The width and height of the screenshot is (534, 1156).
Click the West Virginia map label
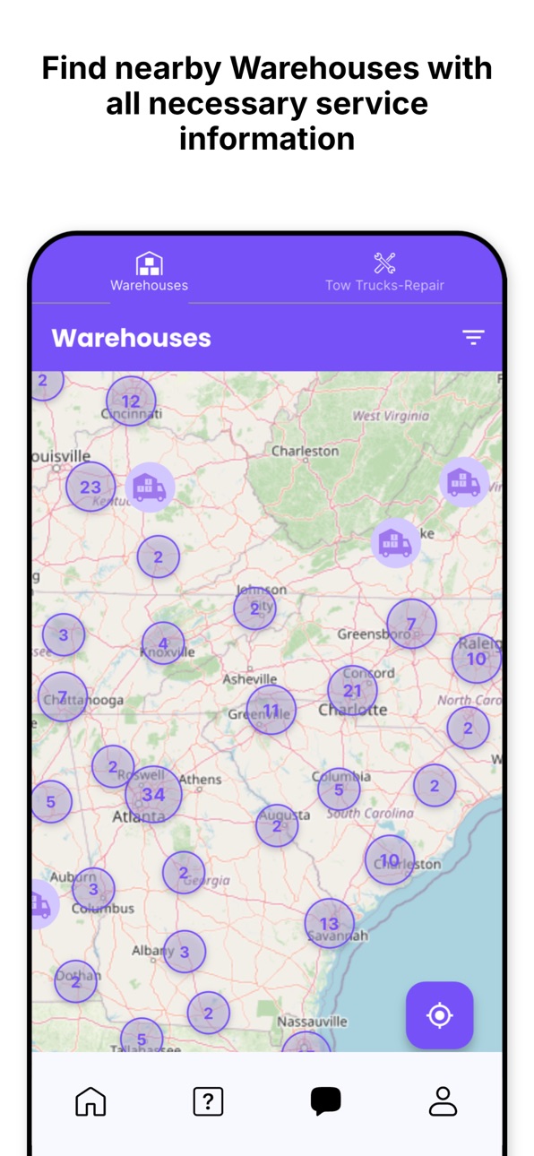tap(391, 416)
